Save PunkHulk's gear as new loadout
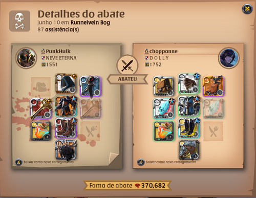The width and height of the screenshot is (256, 198). (45, 162)
